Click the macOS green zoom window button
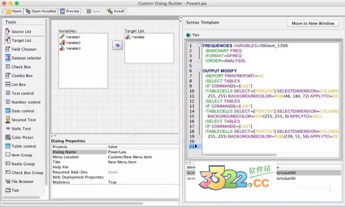Screen dimensions: 345x207 click(x=17, y=3)
